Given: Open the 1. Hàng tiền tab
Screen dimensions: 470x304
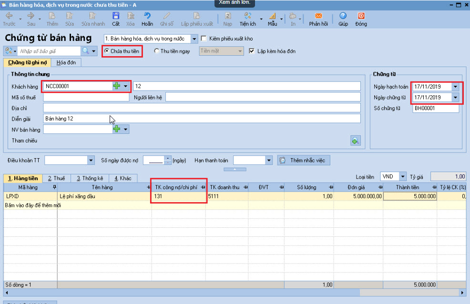Looking at the screenshot, I should coord(23,178).
